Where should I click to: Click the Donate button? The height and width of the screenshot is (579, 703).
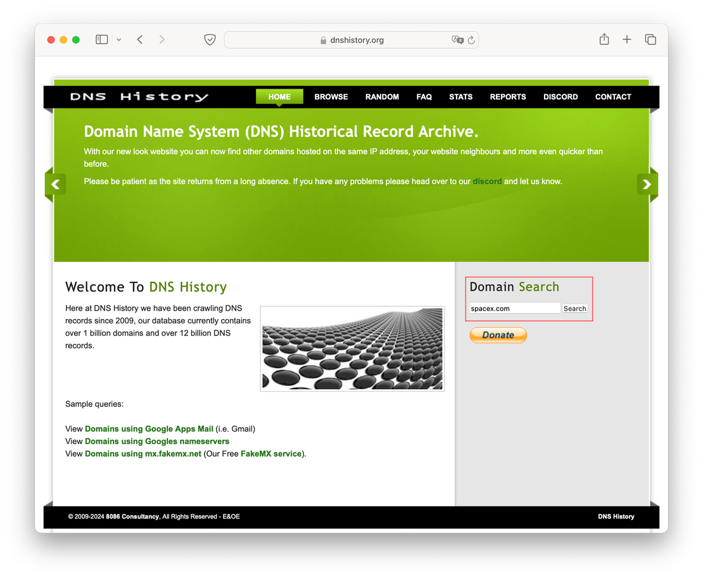click(498, 335)
